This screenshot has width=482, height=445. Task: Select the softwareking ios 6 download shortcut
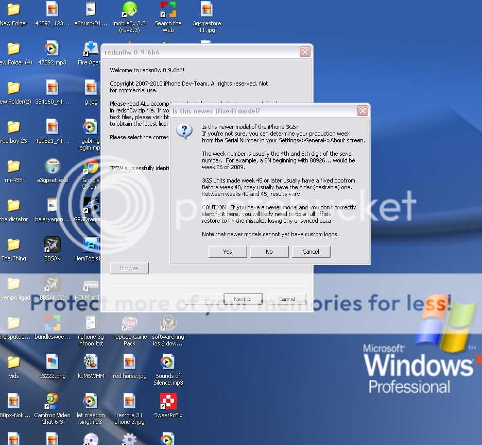pyautogui.click(x=168, y=323)
